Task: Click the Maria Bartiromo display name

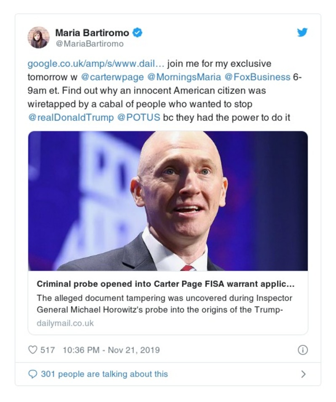Action: pos(92,33)
